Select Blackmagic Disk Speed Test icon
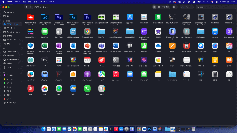 [x=201, y=17]
